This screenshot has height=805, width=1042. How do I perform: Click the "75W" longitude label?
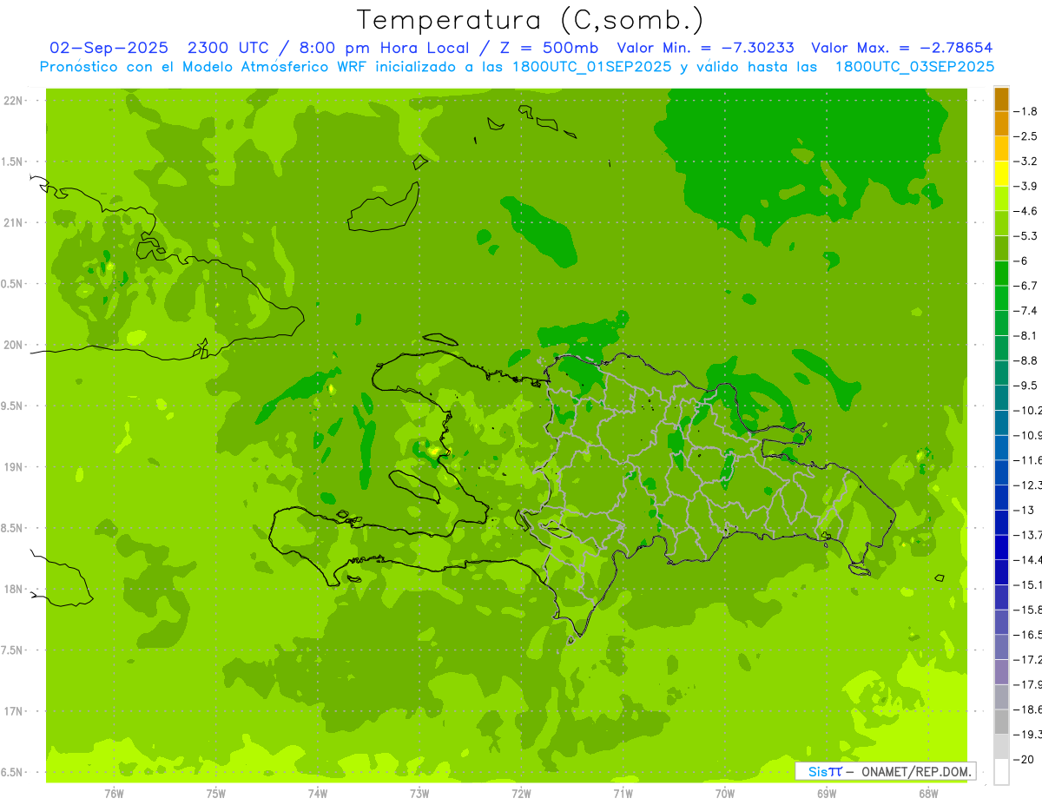point(216,792)
